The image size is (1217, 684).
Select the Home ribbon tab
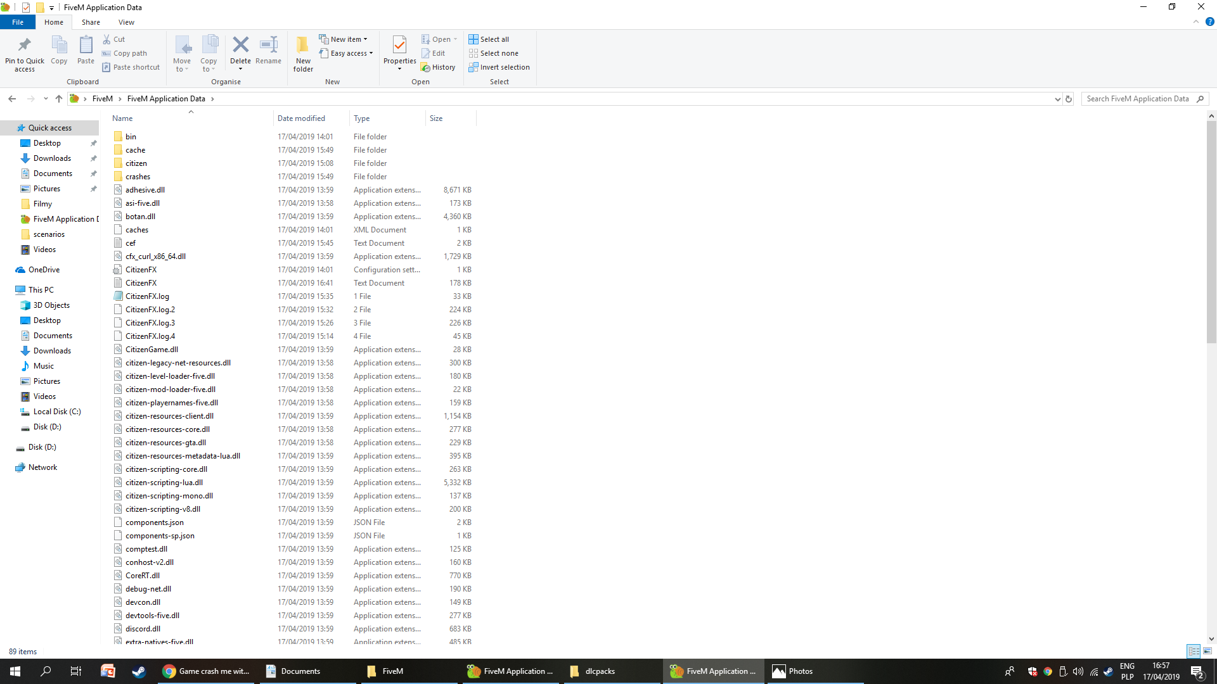coord(54,22)
